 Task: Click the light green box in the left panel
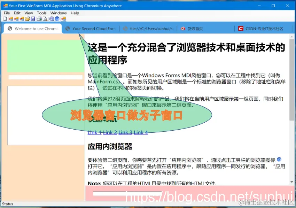[x=46, y=56]
